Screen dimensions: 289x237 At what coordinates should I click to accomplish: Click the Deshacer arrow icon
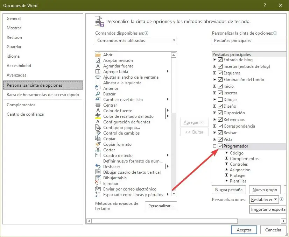98,166
